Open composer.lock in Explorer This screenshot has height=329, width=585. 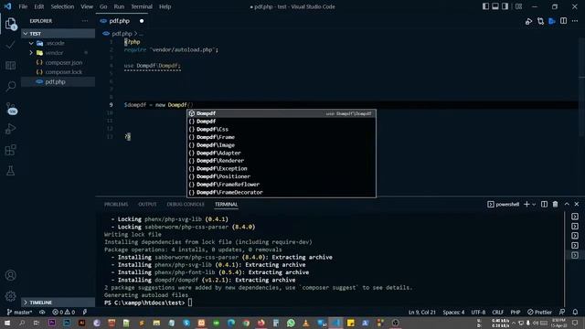58,72
